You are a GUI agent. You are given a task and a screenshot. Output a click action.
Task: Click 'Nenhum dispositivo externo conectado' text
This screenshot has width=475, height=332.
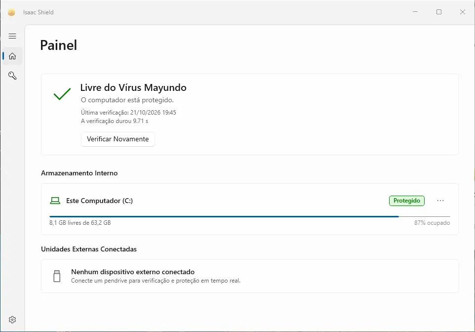click(133, 272)
